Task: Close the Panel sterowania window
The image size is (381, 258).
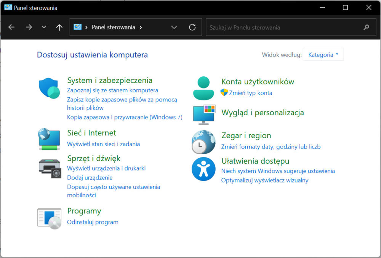Action: pos(368,8)
